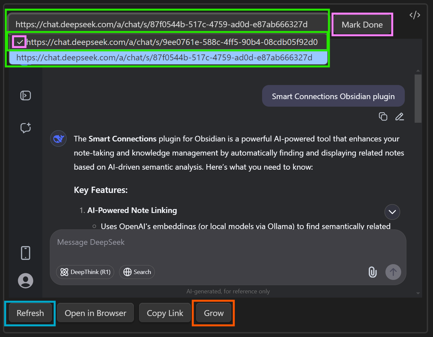Edit the message using the pencil icon
The image size is (433, 337).
pos(399,116)
